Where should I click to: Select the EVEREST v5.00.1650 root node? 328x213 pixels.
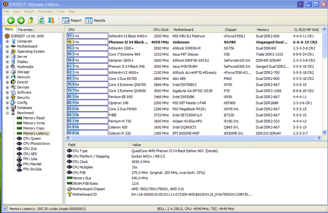click(27, 36)
